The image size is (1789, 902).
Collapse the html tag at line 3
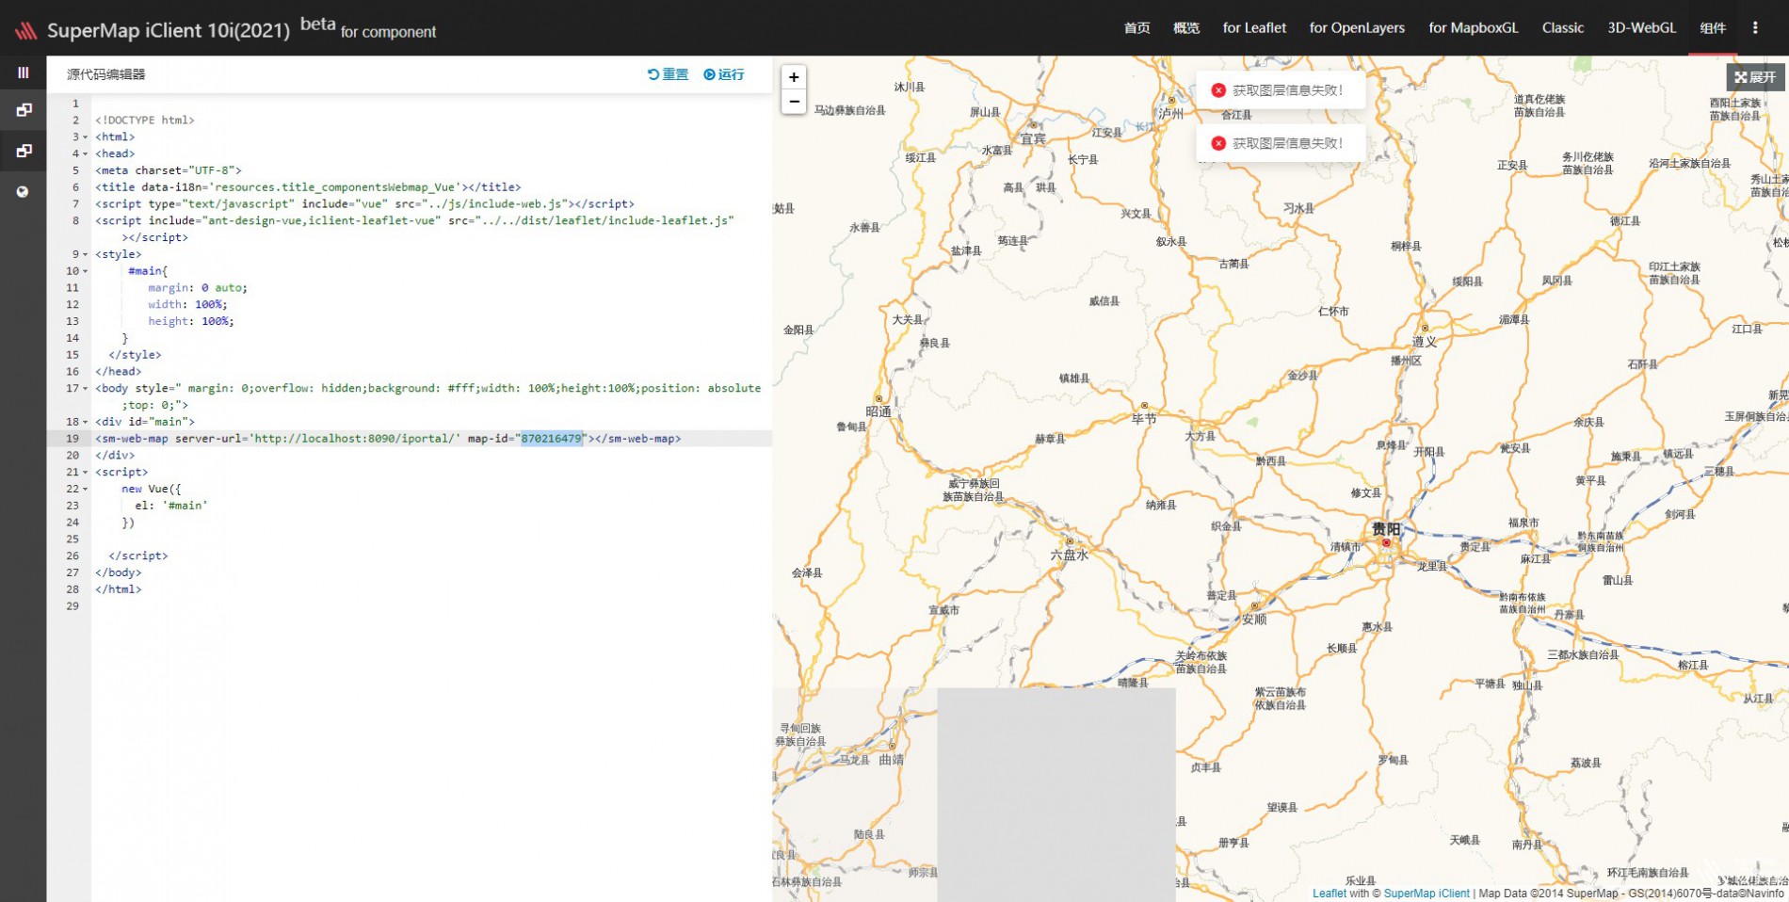pos(86,137)
